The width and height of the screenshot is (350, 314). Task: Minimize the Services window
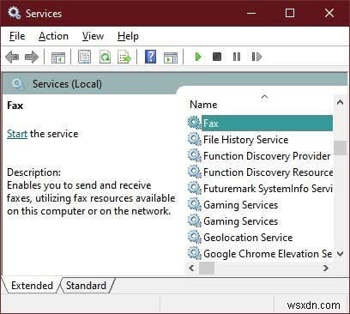[x=251, y=13]
